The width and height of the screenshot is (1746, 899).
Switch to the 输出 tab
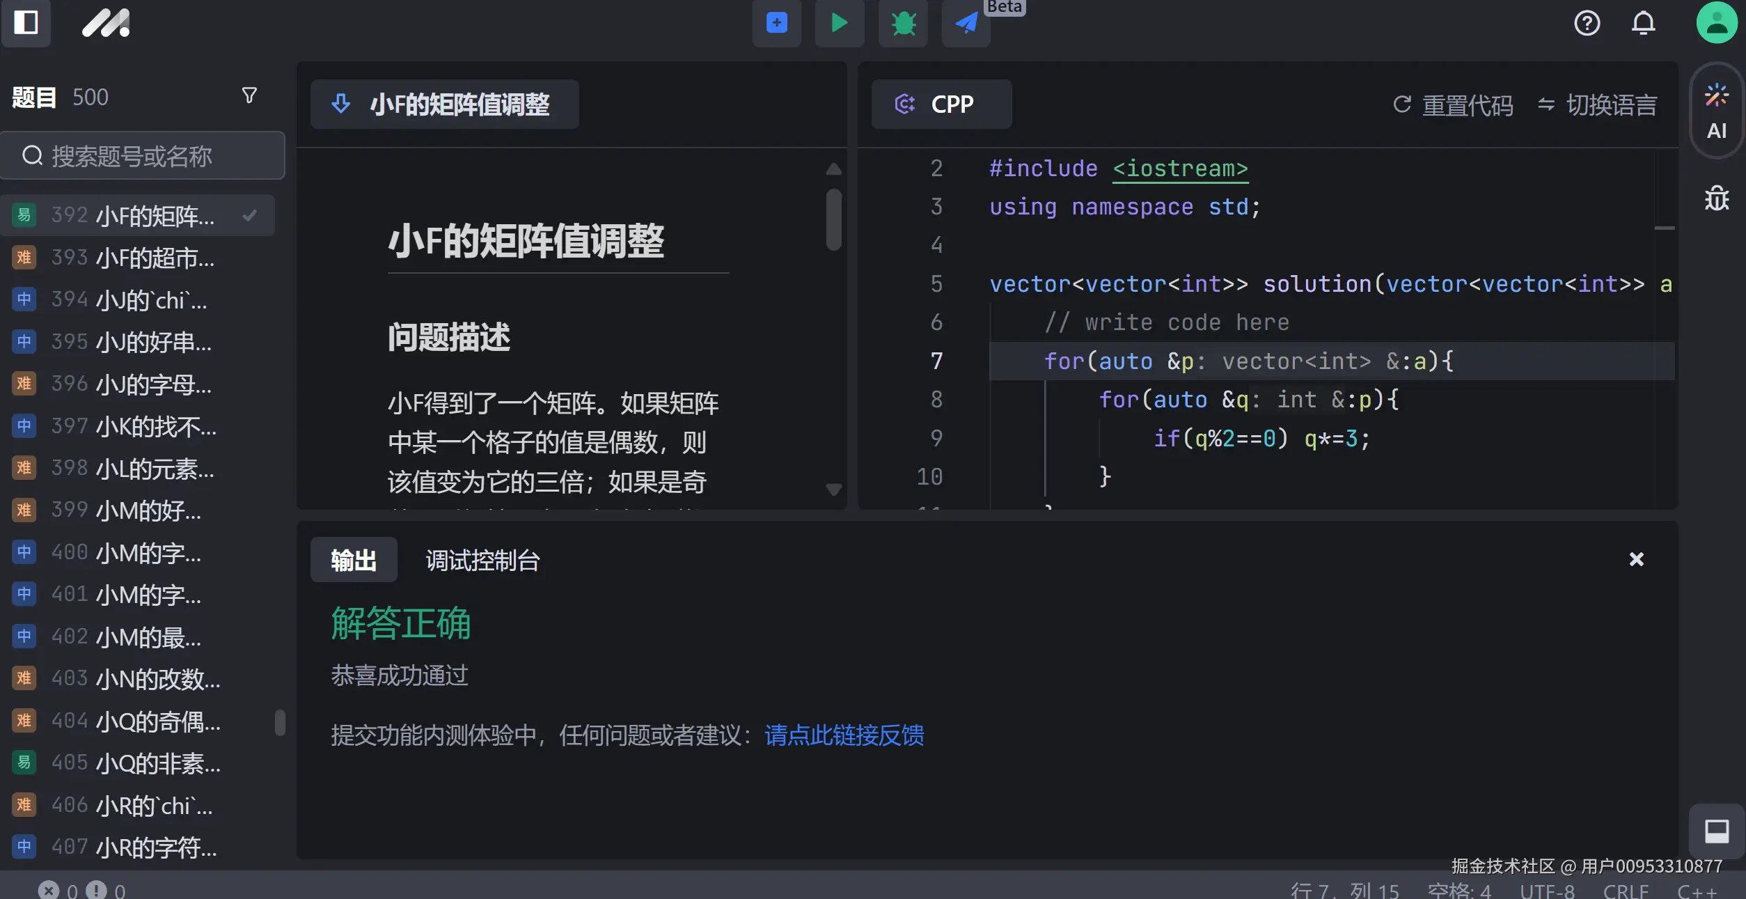click(354, 560)
